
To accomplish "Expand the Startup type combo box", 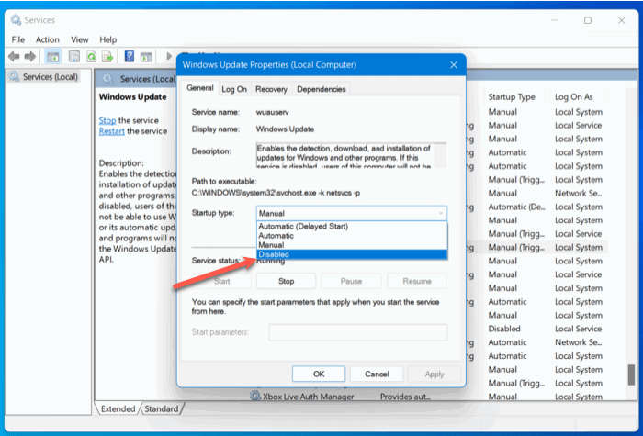I will click(352, 213).
